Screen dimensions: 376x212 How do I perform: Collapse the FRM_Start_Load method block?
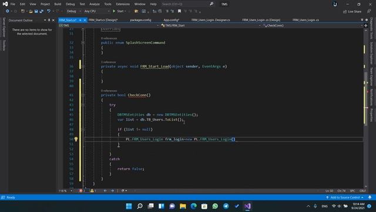(x=83, y=67)
